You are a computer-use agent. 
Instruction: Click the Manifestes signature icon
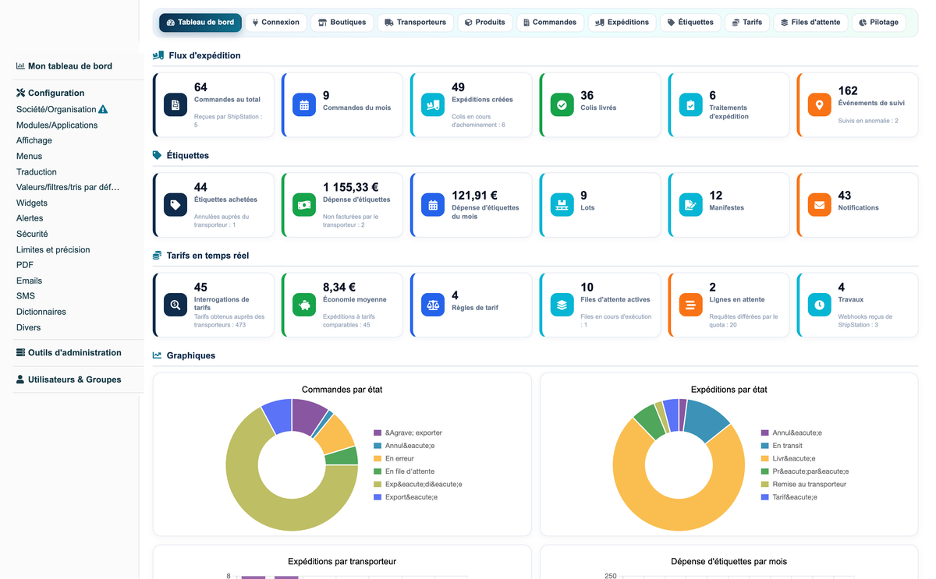(690, 205)
